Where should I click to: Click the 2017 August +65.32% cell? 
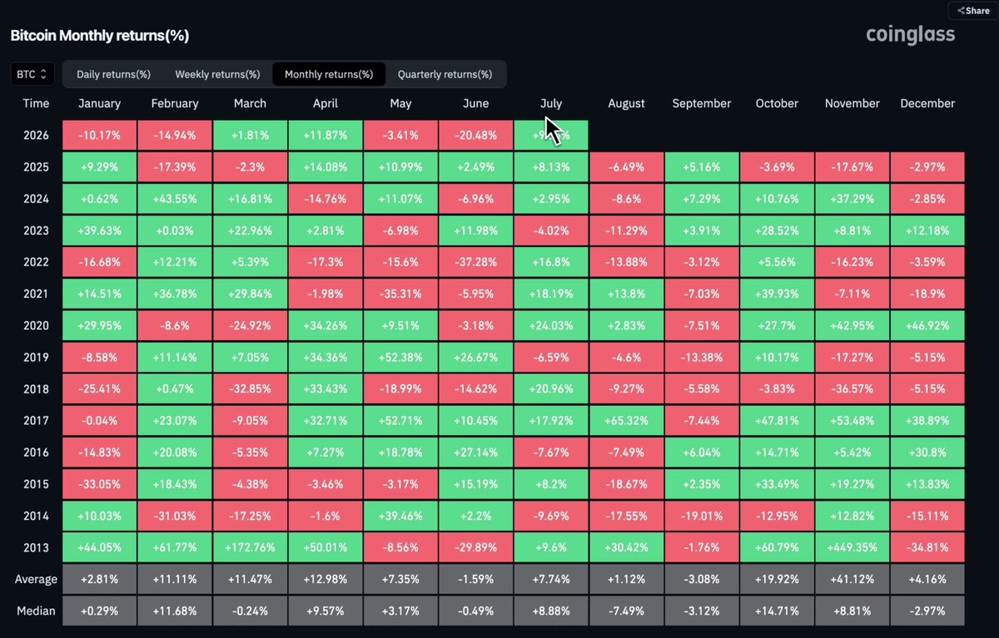click(626, 421)
